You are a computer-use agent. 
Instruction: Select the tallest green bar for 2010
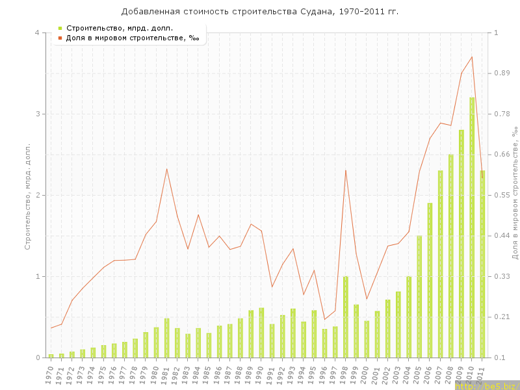pyautogui.click(x=472, y=227)
